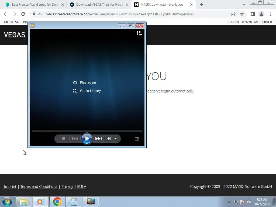This screenshot has width=276, height=207.
Task: Click the VEGAS logo on page
Action: [15, 35]
